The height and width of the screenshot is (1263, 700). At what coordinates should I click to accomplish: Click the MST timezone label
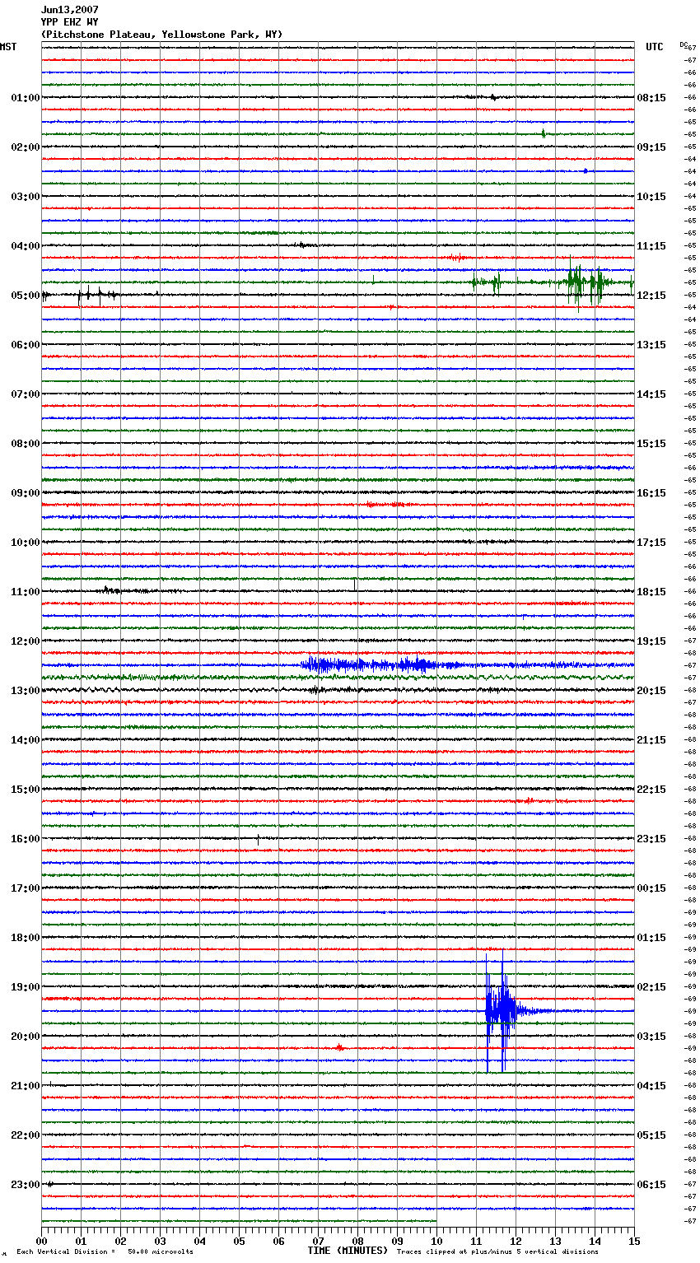coord(8,47)
